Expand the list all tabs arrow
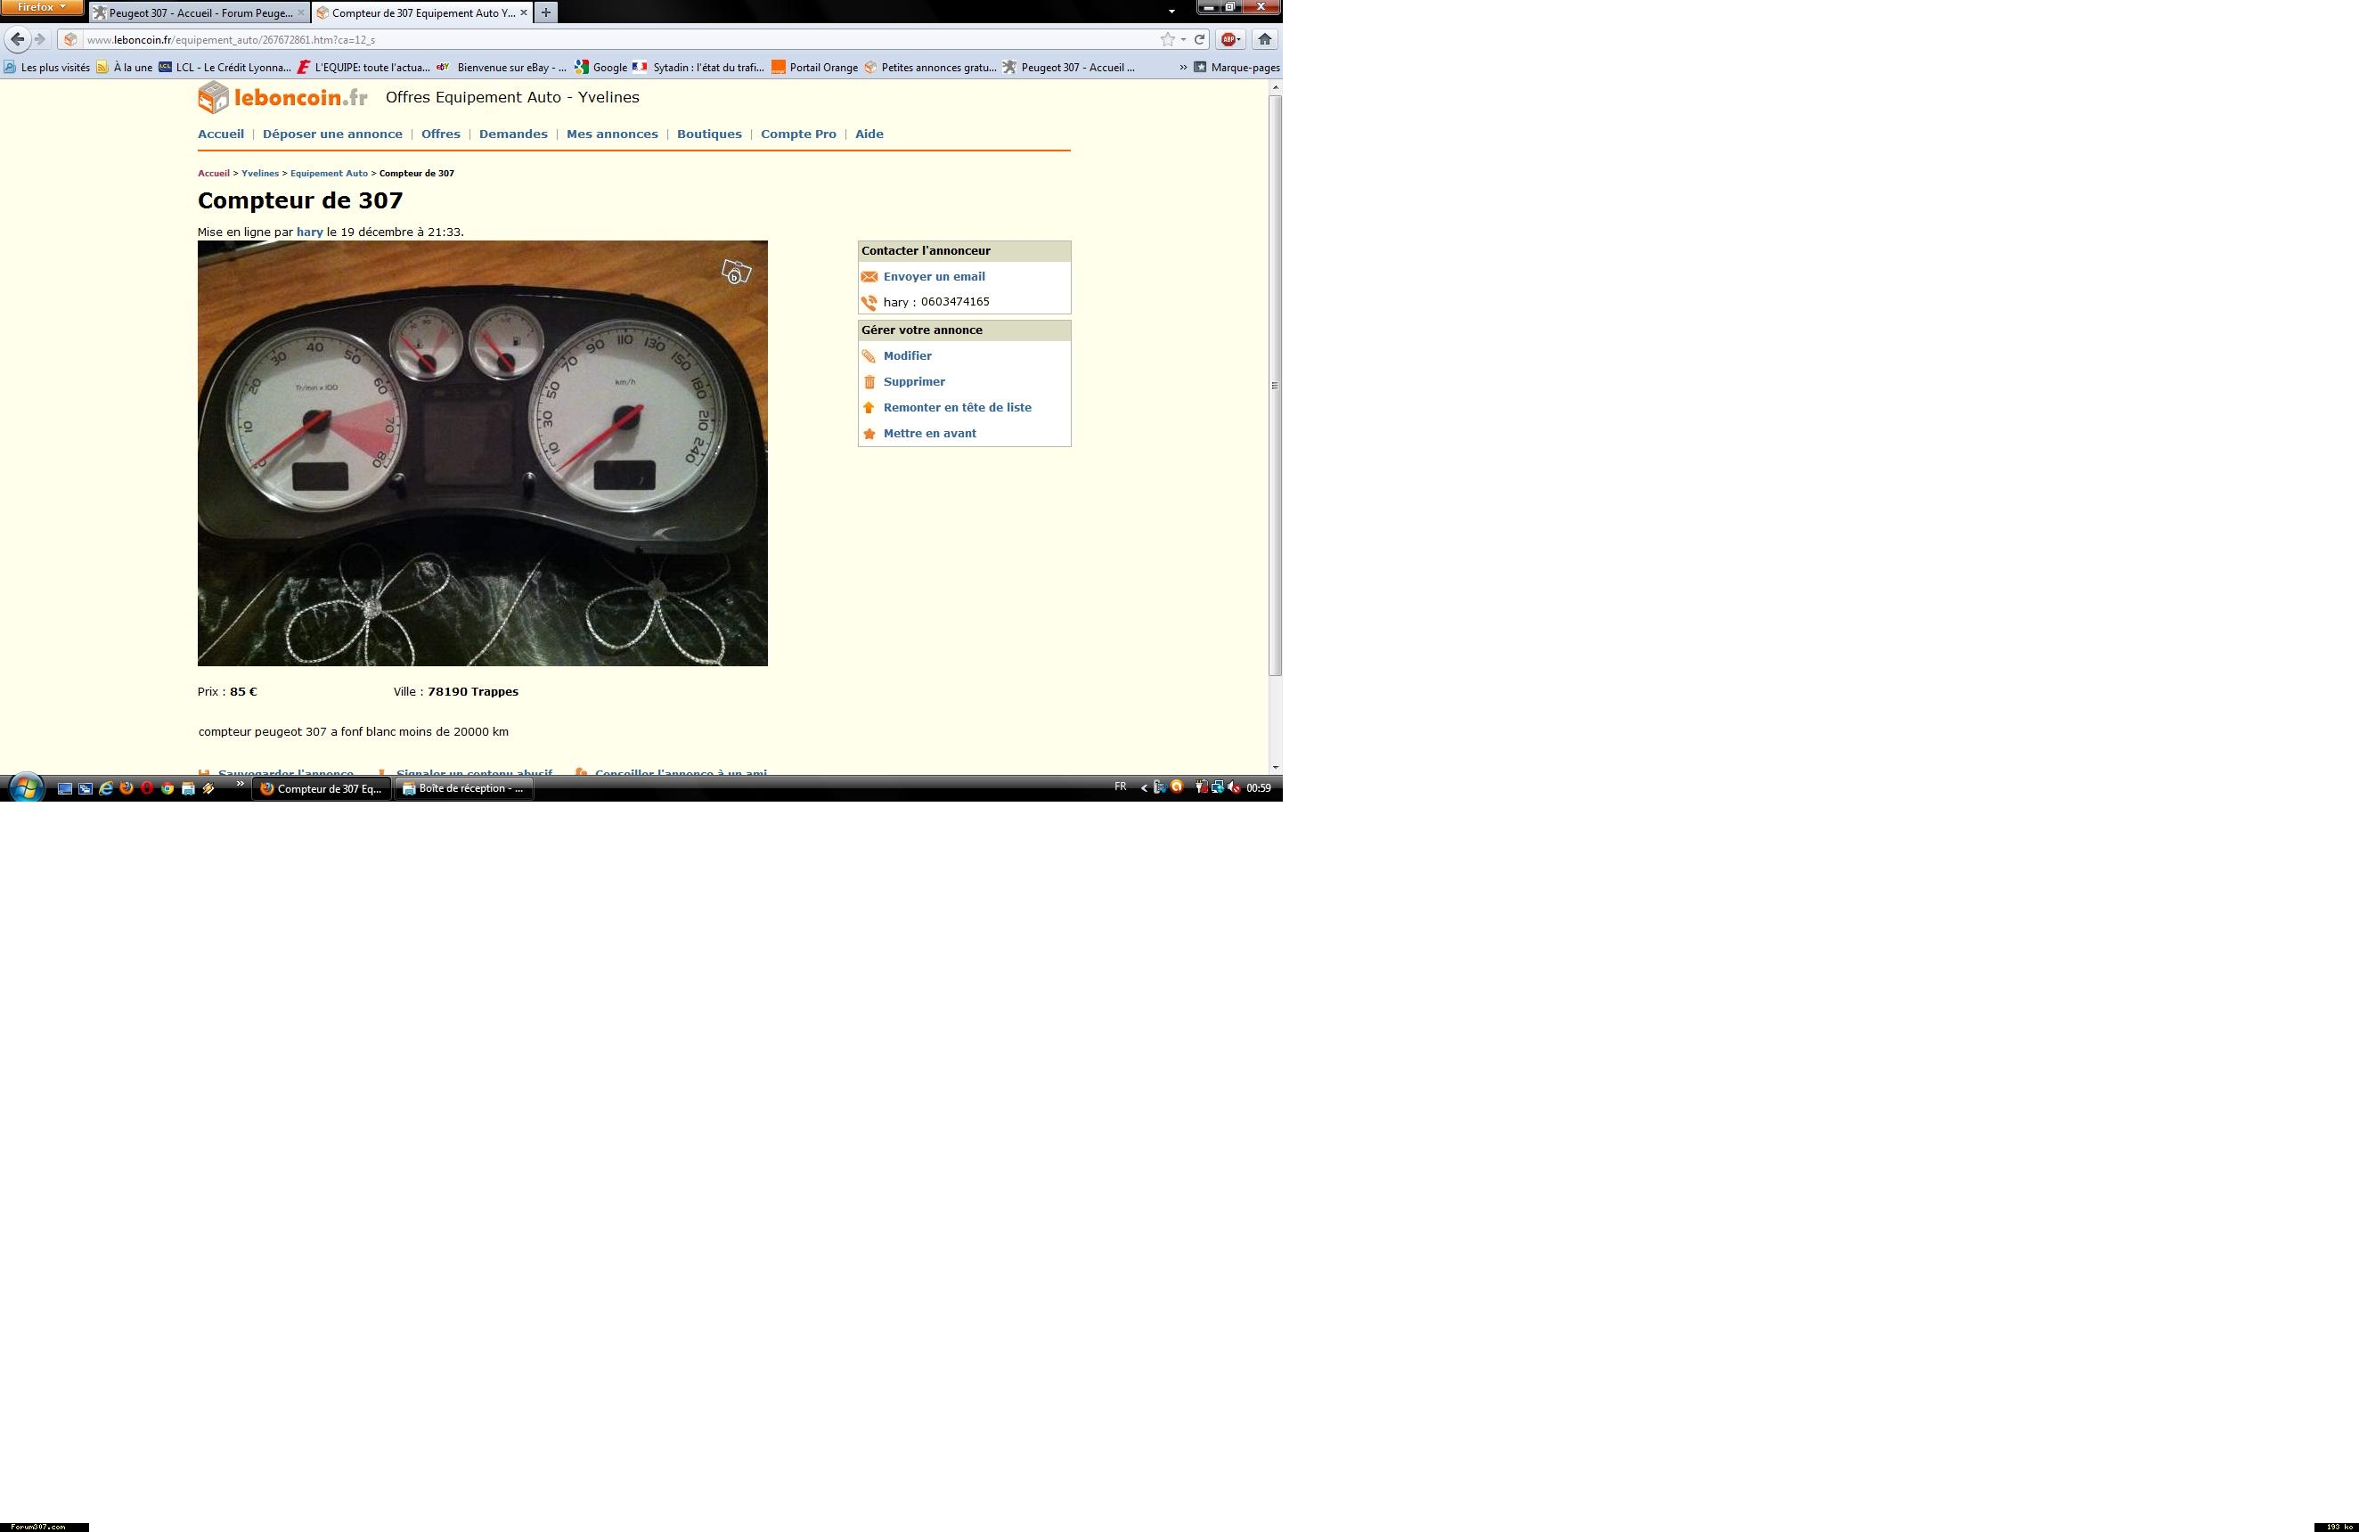Screen dimensions: 2359x1532 [1171, 12]
